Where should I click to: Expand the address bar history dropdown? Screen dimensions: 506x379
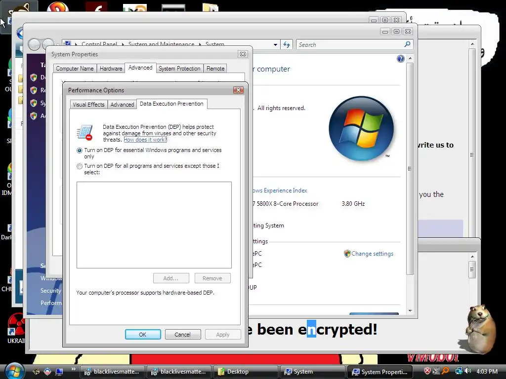(x=275, y=45)
